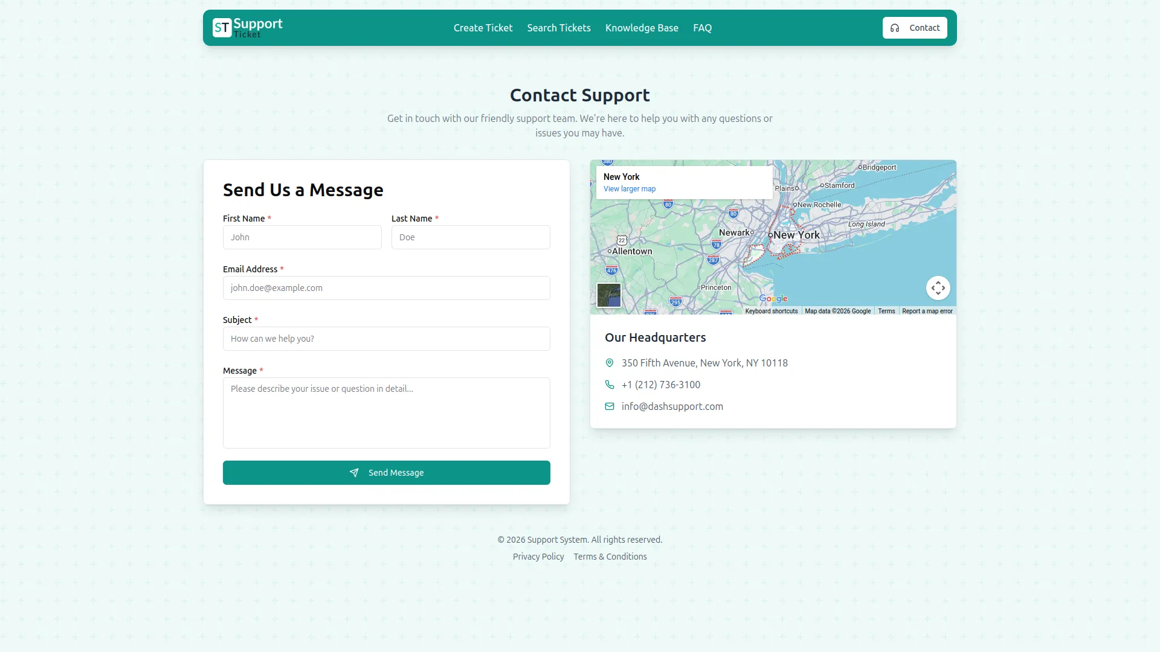Open map Keyboard shortcuts
This screenshot has width=1160, height=652.
tap(772, 311)
